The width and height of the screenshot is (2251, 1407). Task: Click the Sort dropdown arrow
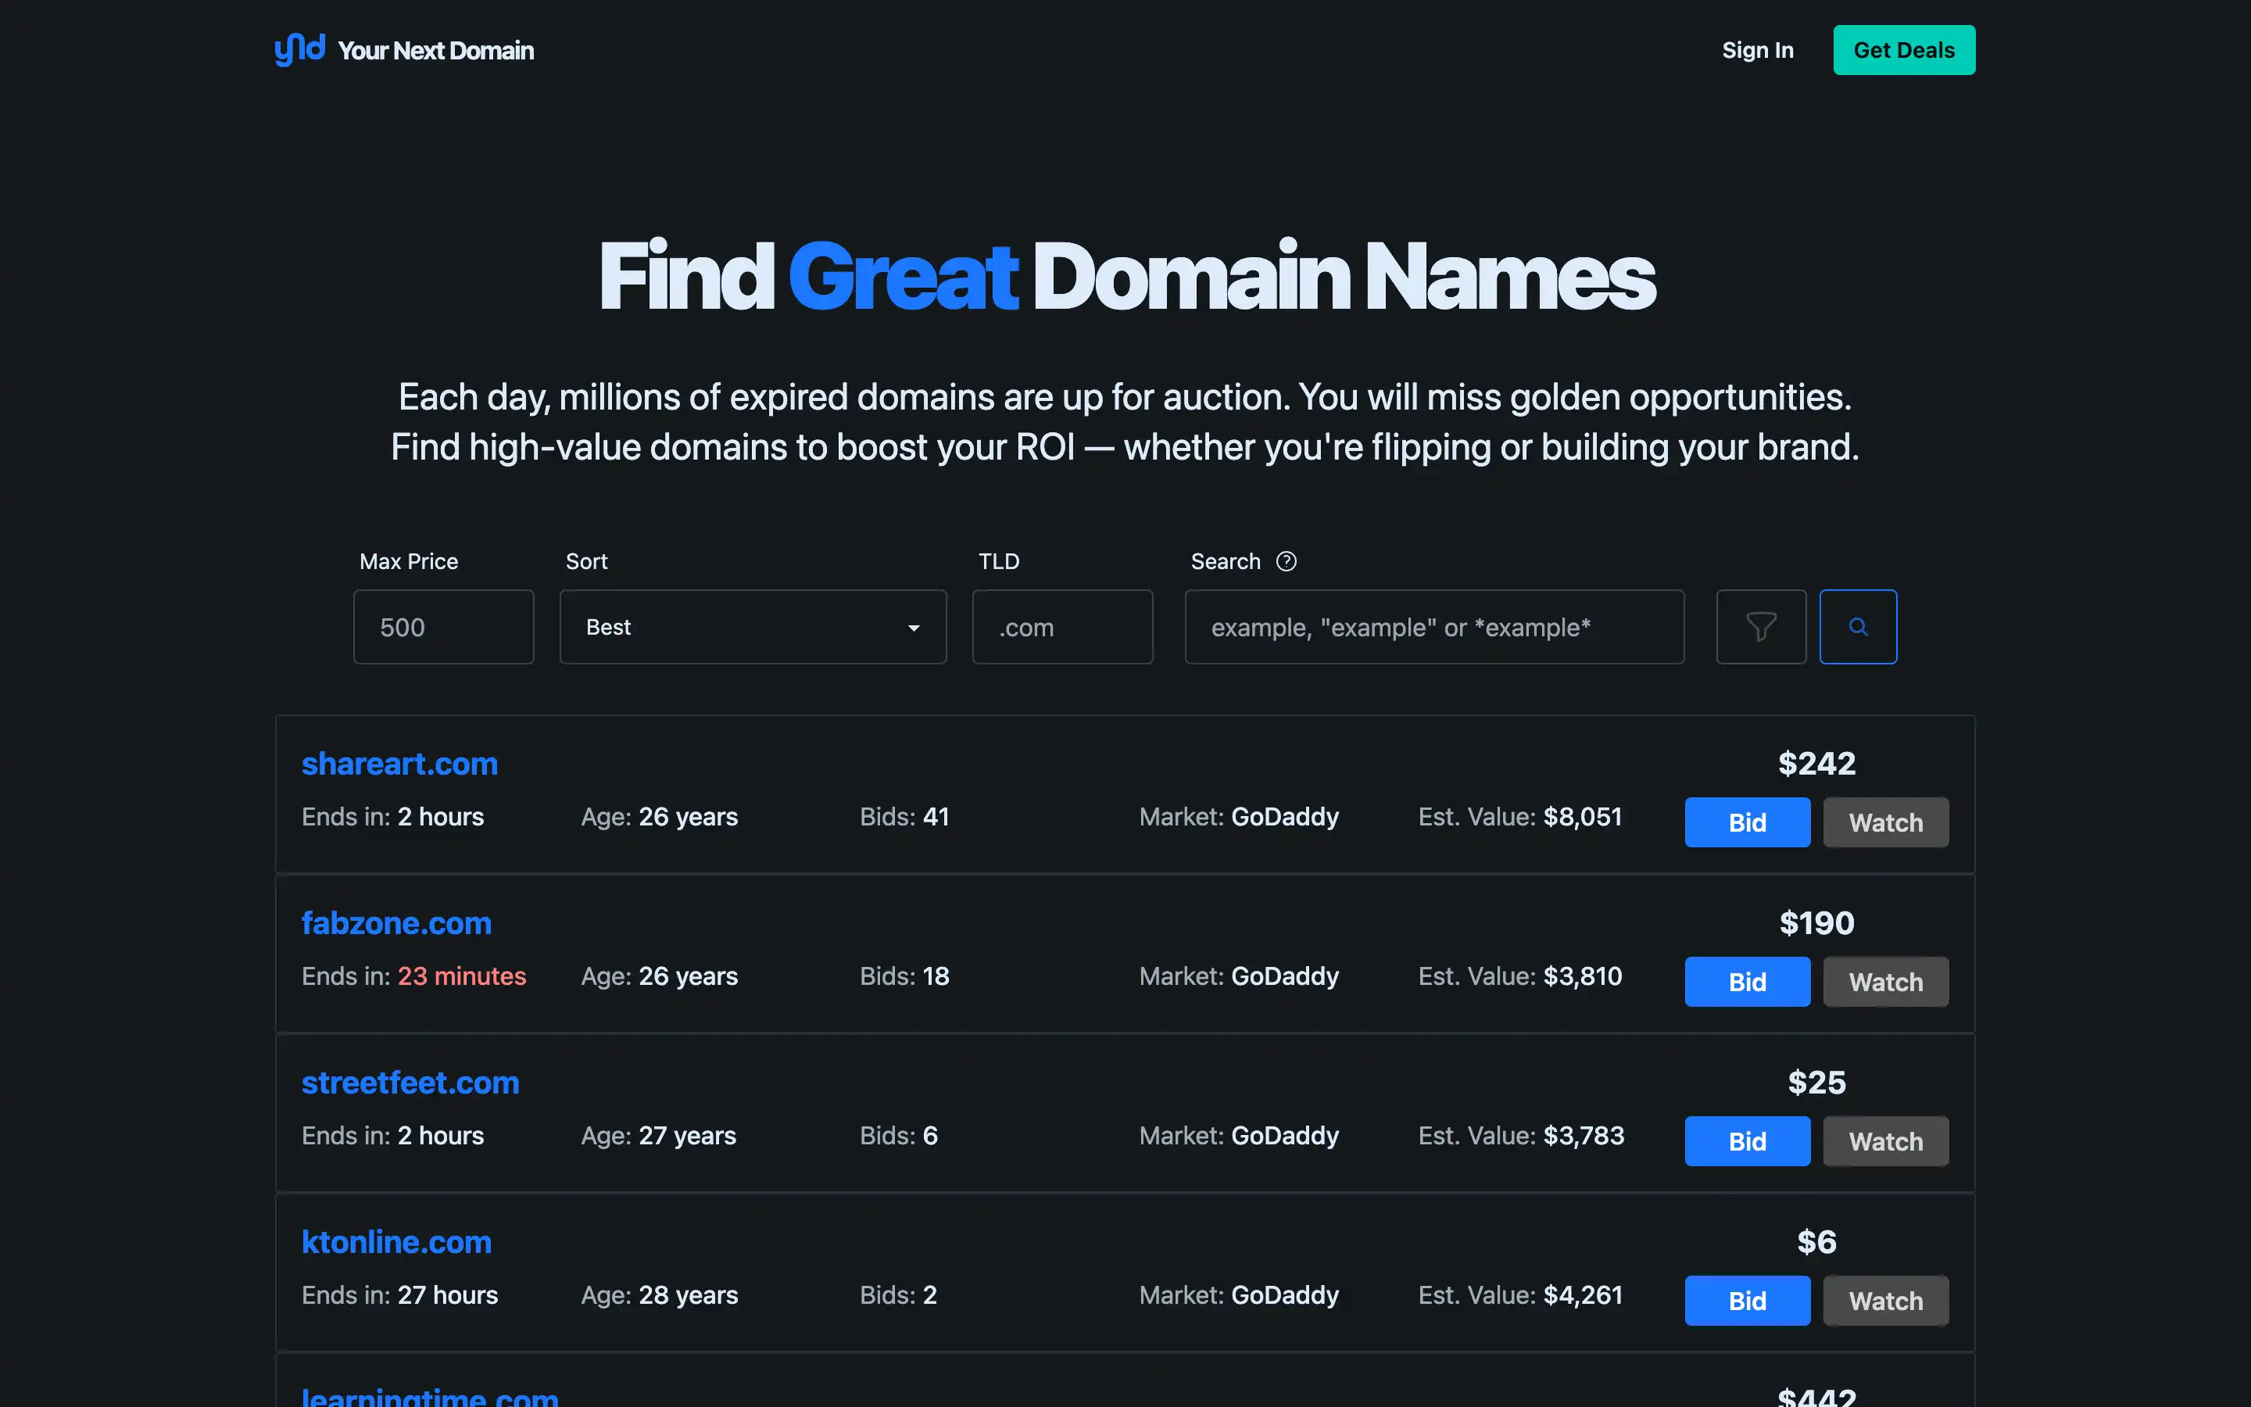[914, 628]
